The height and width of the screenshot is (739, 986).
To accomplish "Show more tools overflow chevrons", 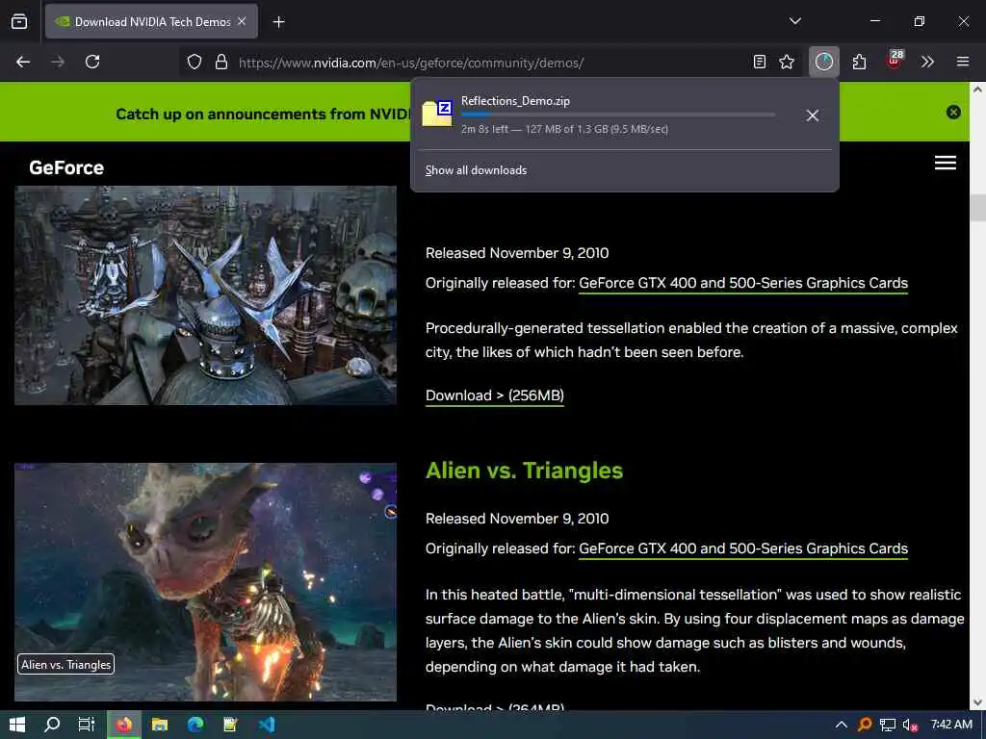I will coord(927,62).
